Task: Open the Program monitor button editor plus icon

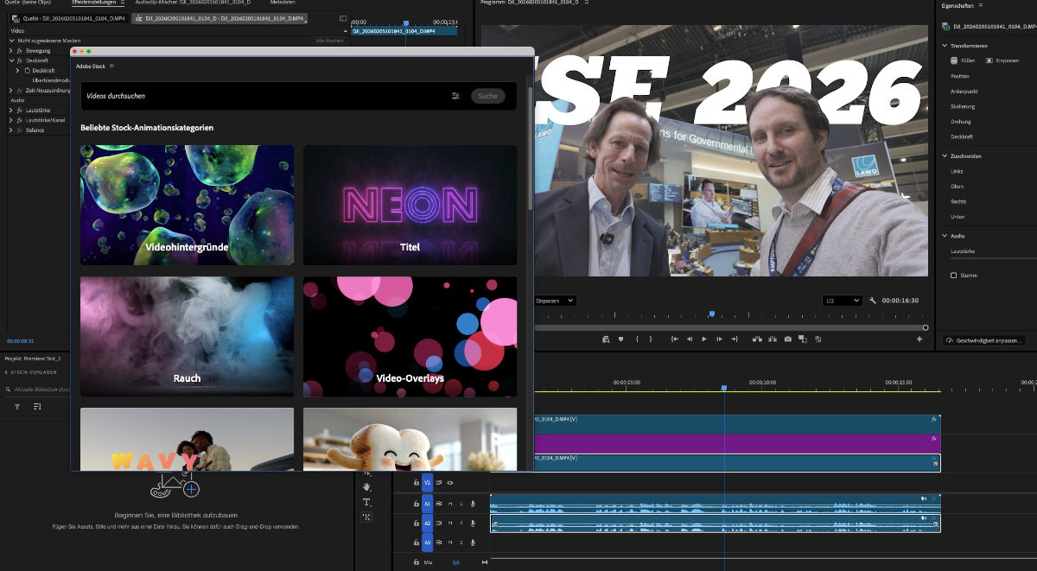Action: tap(919, 339)
